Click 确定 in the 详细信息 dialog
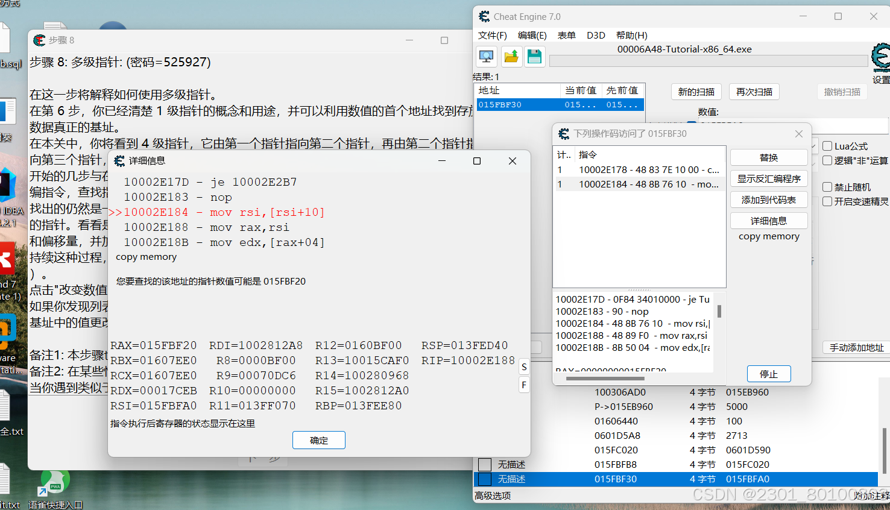 [x=319, y=440]
